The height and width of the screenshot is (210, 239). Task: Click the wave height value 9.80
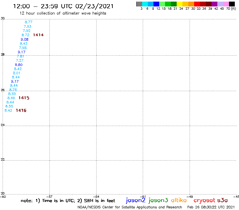[x=19, y=65]
